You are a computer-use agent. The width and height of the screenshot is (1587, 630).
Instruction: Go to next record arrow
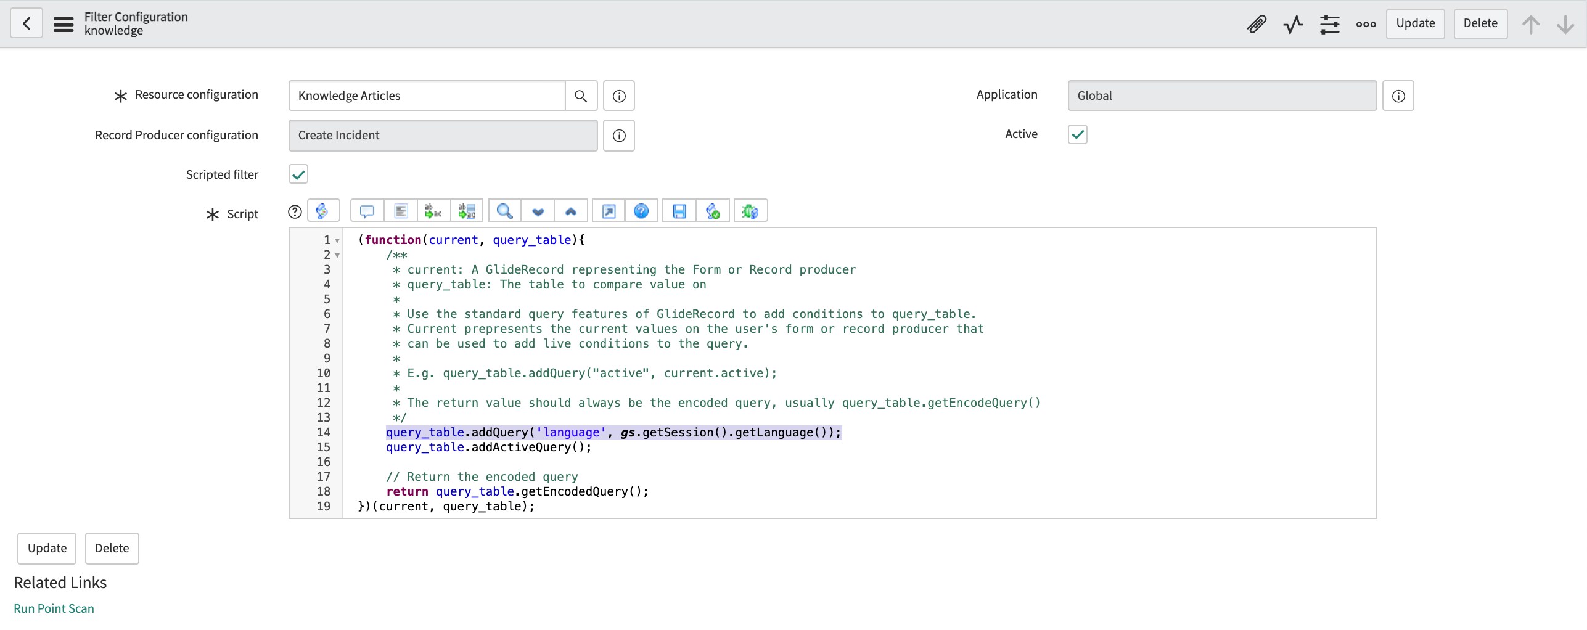tap(1565, 24)
